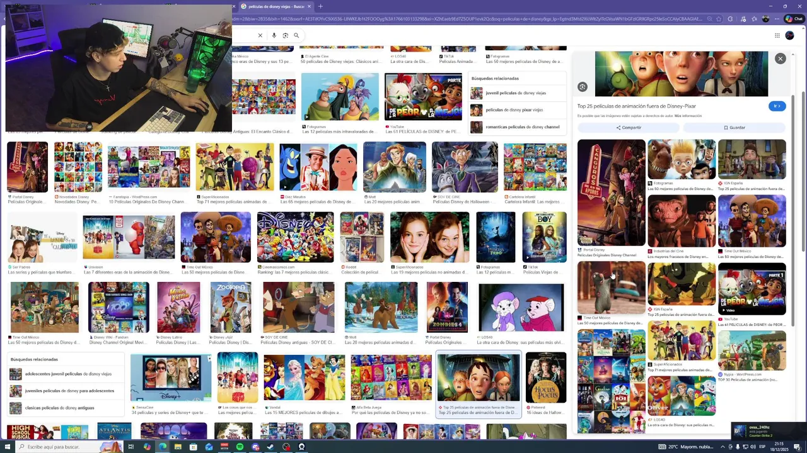Click the Task View taskbar icon

coord(131,447)
